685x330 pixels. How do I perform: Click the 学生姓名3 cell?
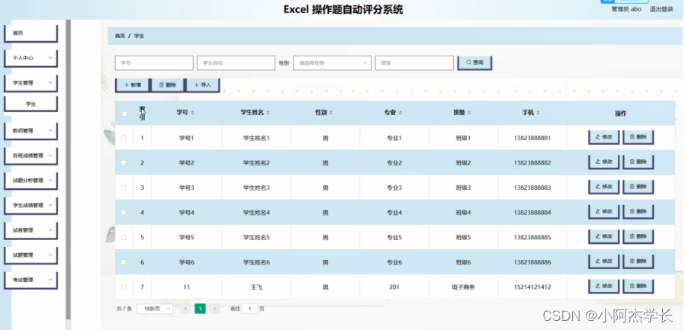click(x=256, y=187)
